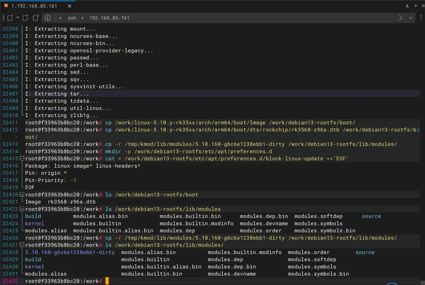Click the 'kernel' entry on line 32424
Screen dimensions: 425x285
(35, 223)
